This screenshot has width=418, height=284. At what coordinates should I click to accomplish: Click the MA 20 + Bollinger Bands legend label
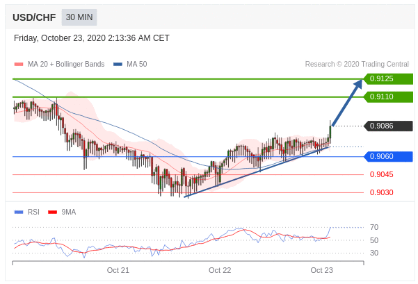(x=66, y=64)
